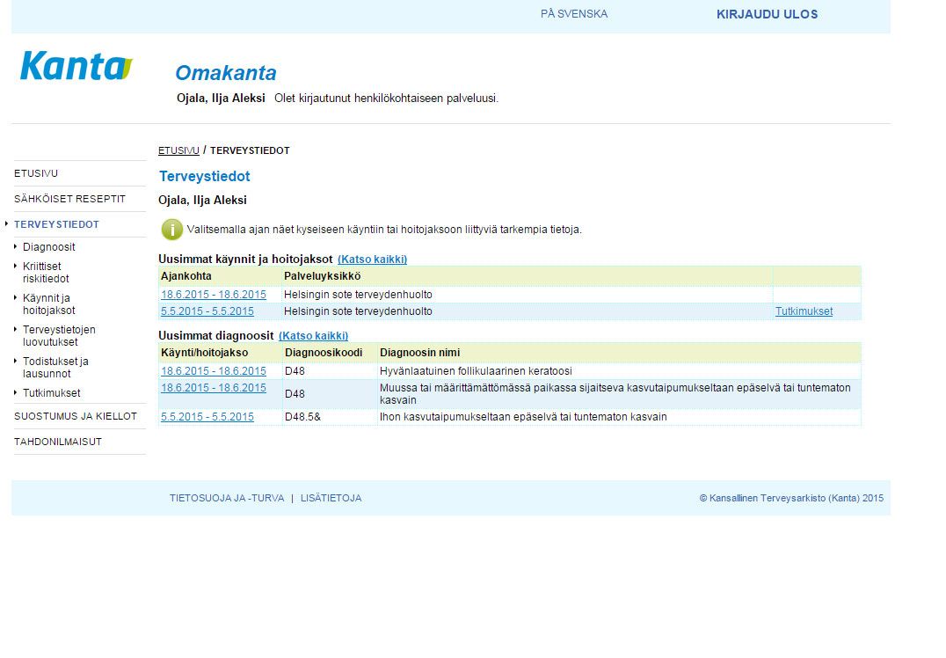Select Käynnit ja hoitojaksot in sidebar
This screenshot has width=946, height=658.
[x=48, y=304]
